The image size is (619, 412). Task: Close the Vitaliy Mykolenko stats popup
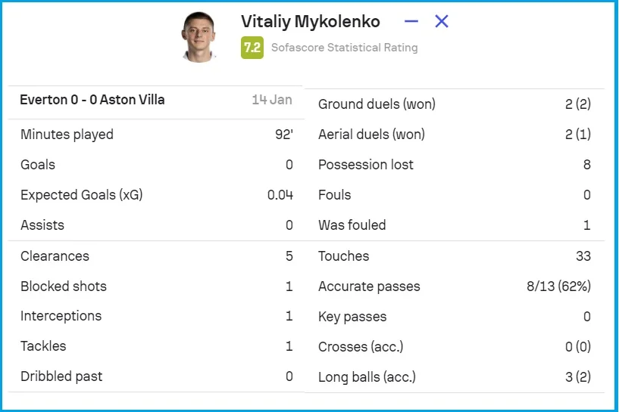442,22
